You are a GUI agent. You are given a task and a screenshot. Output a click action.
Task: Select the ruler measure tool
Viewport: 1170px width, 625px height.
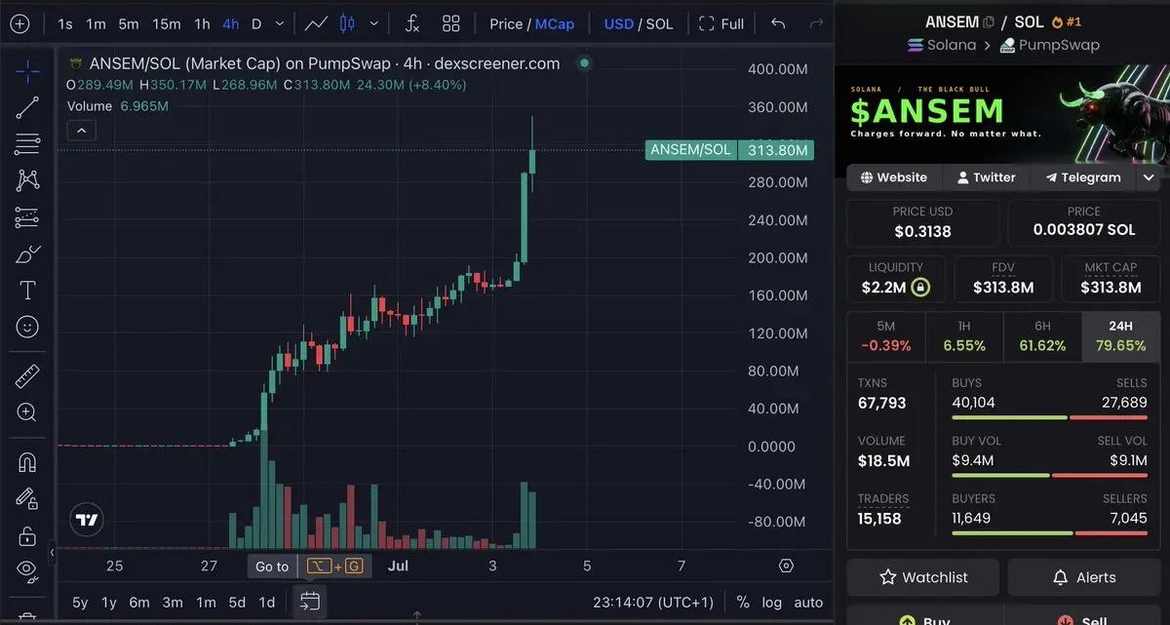(27, 376)
